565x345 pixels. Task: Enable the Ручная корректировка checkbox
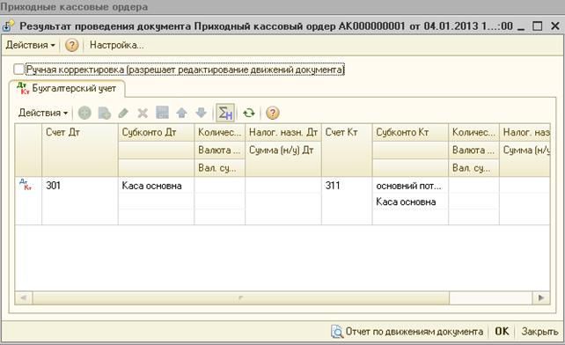pyautogui.click(x=18, y=69)
